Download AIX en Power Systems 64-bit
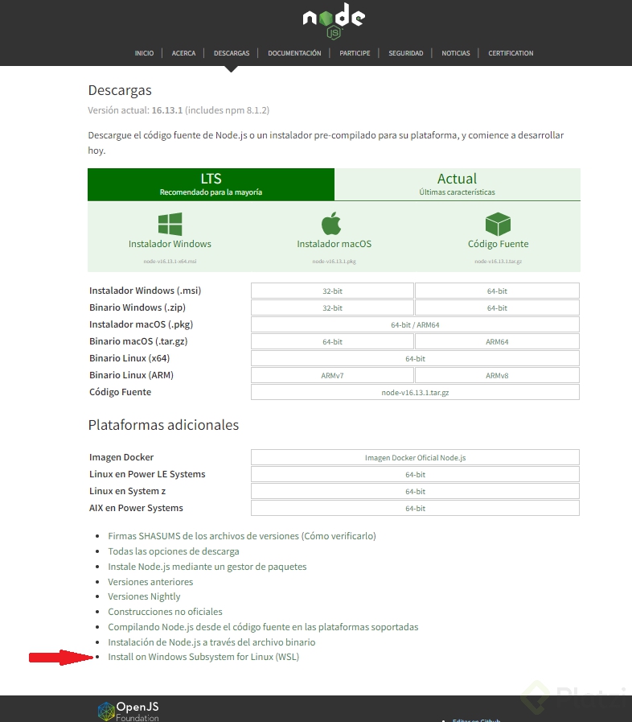The height and width of the screenshot is (722, 632). pos(415,509)
